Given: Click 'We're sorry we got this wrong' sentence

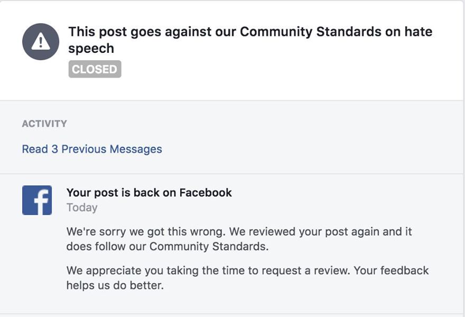Looking at the screenshot, I should pyautogui.click(x=139, y=231).
